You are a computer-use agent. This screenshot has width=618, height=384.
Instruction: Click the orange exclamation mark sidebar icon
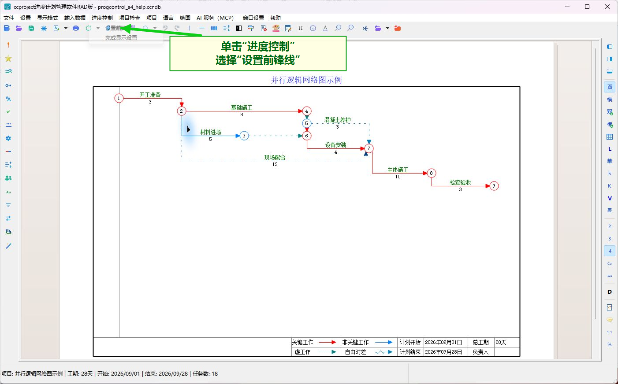(x=8, y=45)
